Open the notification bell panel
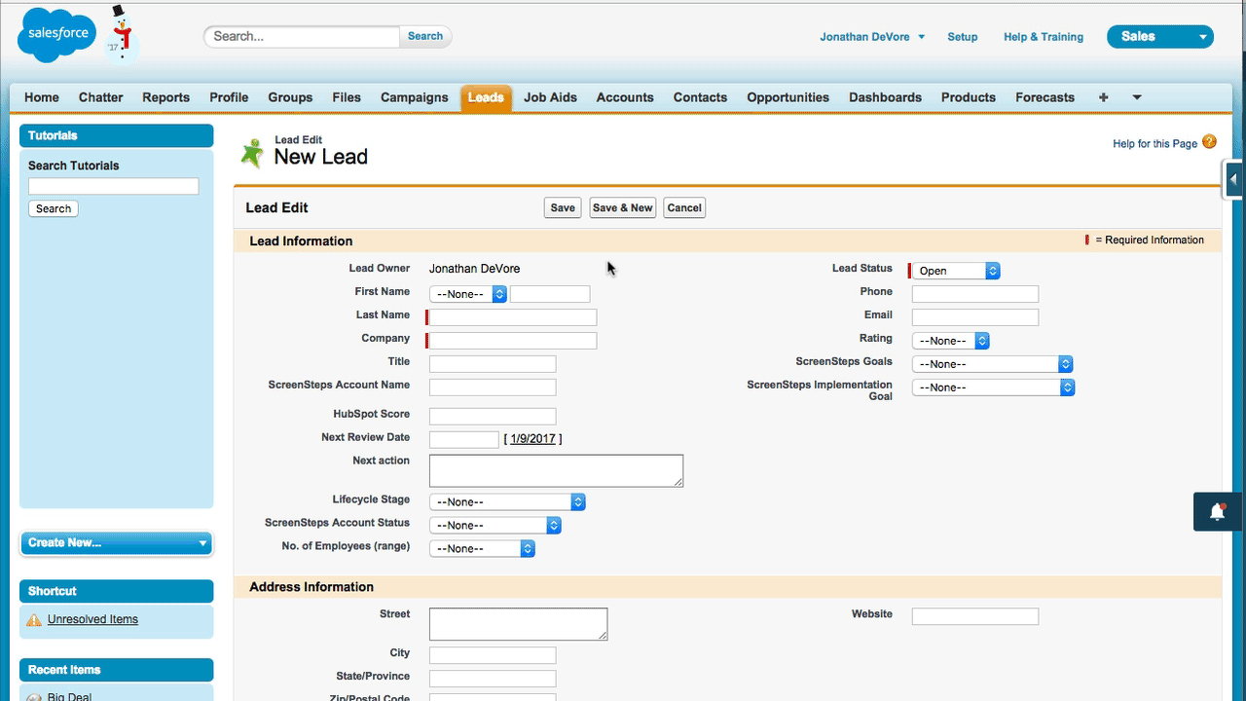The width and height of the screenshot is (1246, 701). (1218, 511)
